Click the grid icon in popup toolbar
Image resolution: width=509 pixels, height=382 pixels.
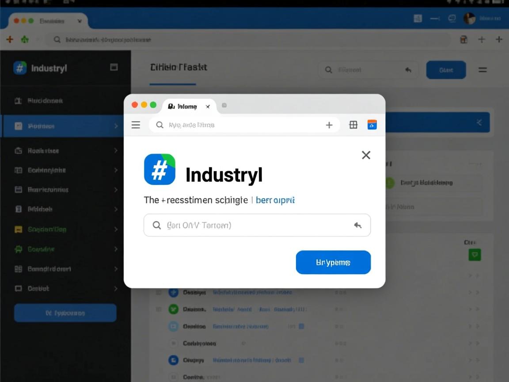click(353, 125)
